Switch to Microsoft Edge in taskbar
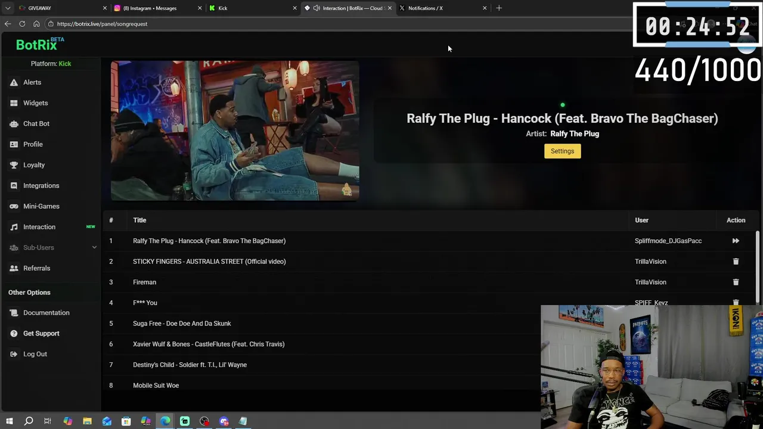The width and height of the screenshot is (763, 429). (165, 421)
